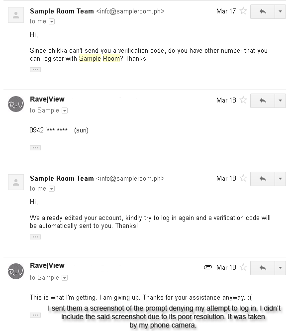Reply to the Sample Room 'already edited' email

[x=263, y=179]
